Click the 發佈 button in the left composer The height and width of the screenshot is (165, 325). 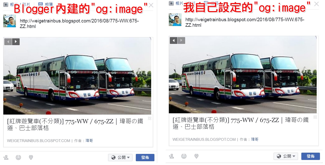tap(145, 157)
